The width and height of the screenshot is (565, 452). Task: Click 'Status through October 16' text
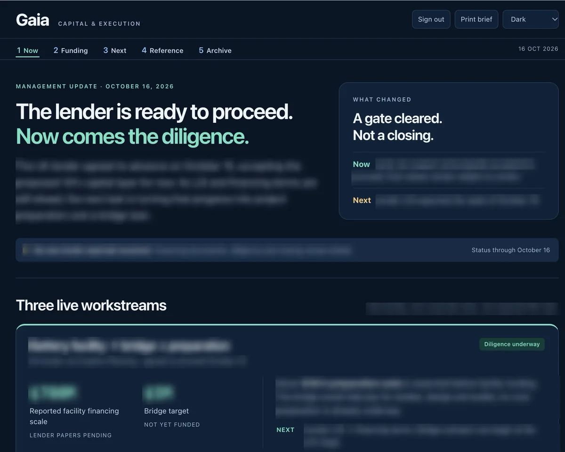[511, 250]
